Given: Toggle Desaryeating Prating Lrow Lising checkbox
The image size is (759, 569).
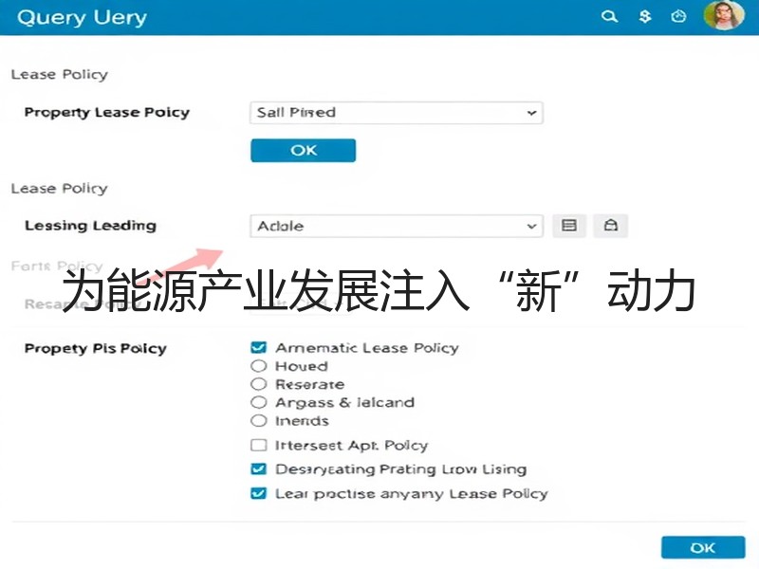Looking at the screenshot, I should coord(258,468).
